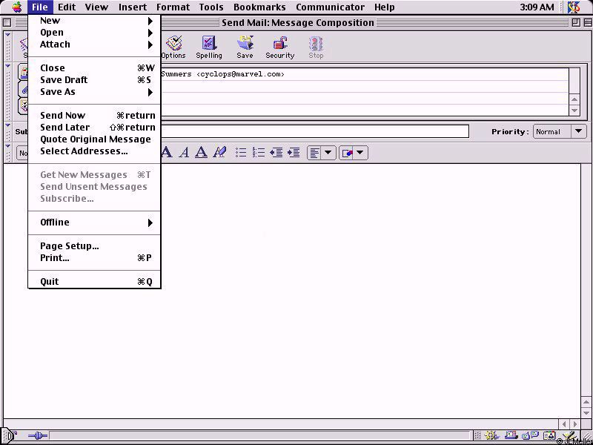Apply underline text formatting

click(x=201, y=153)
